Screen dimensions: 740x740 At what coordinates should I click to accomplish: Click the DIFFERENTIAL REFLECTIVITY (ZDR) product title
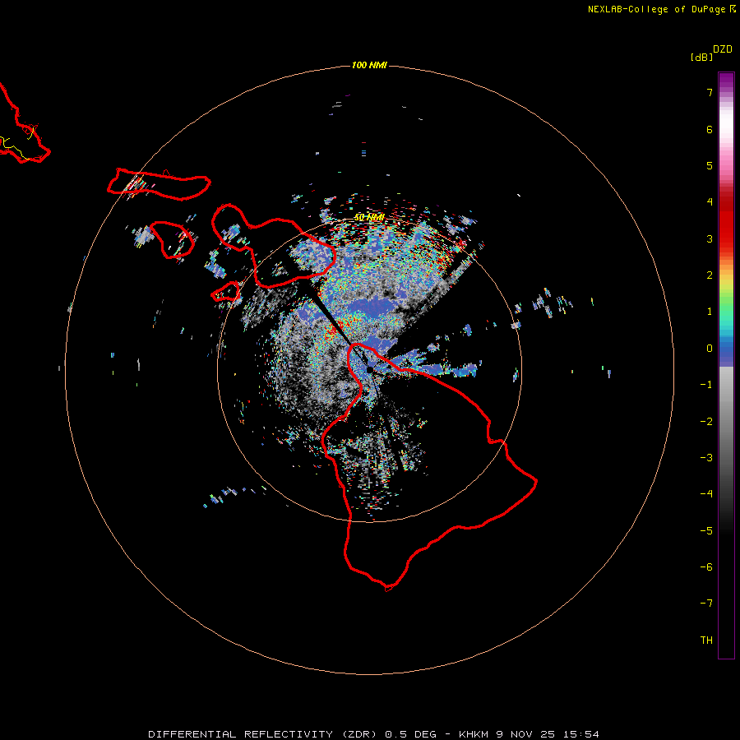coord(262,734)
